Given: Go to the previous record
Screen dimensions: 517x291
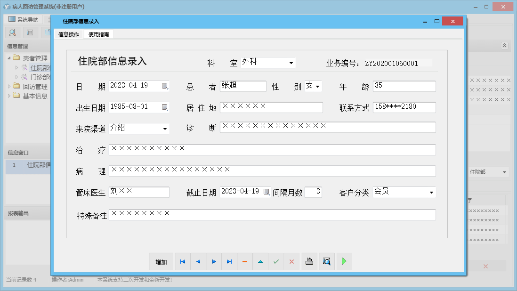Looking at the screenshot, I should click(x=198, y=261).
